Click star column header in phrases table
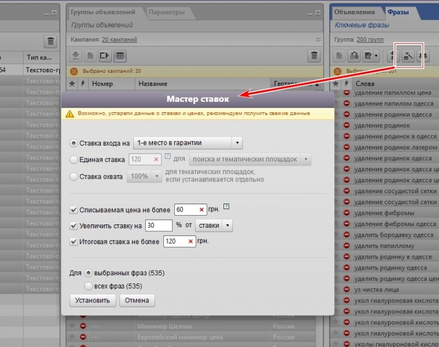439x347 pixels. pos(336,84)
